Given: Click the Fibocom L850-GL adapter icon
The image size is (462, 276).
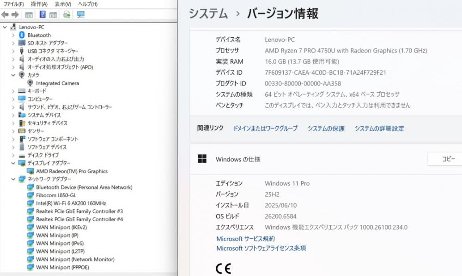Looking at the screenshot, I should [30, 195].
